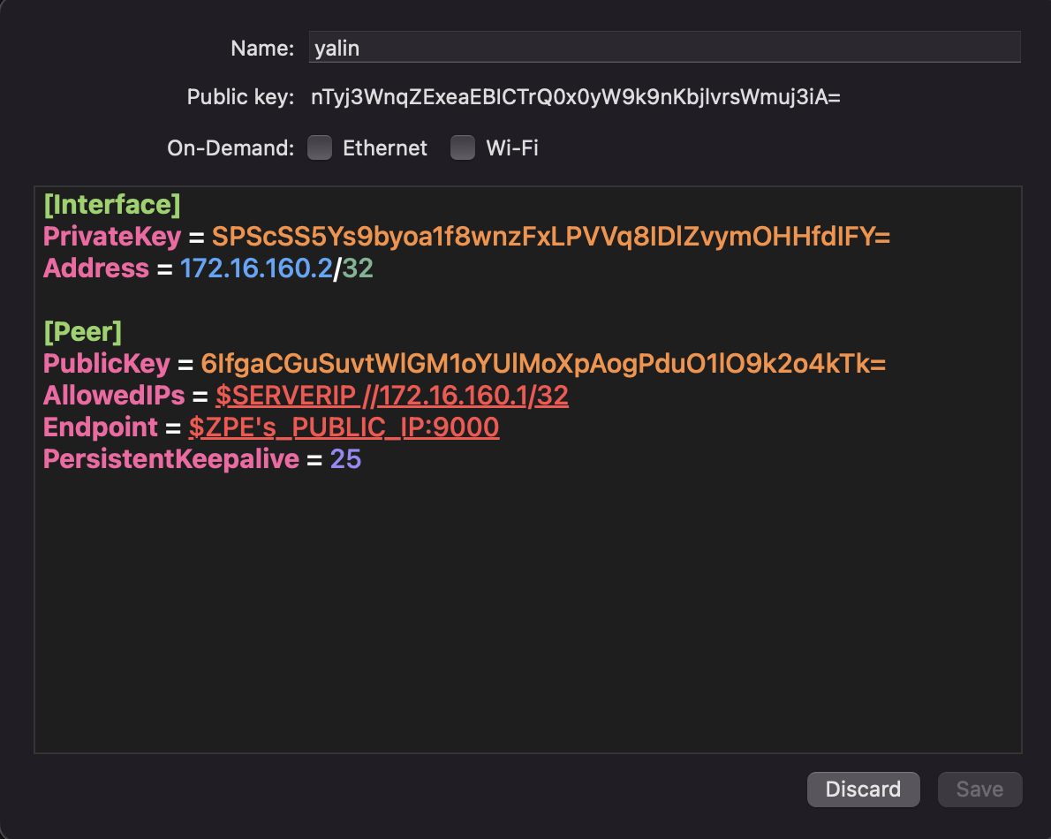Click the Discard button
Viewport: 1051px width, 839px height.
[x=863, y=789]
